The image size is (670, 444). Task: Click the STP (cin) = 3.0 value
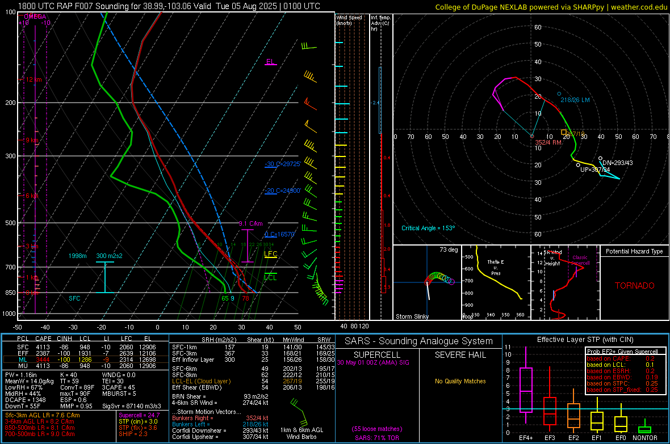[x=138, y=421]
